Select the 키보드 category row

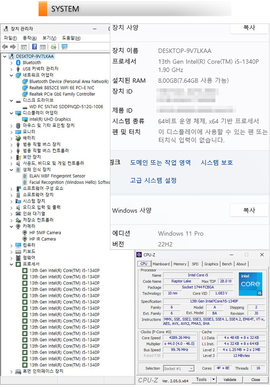coord(25,251)
